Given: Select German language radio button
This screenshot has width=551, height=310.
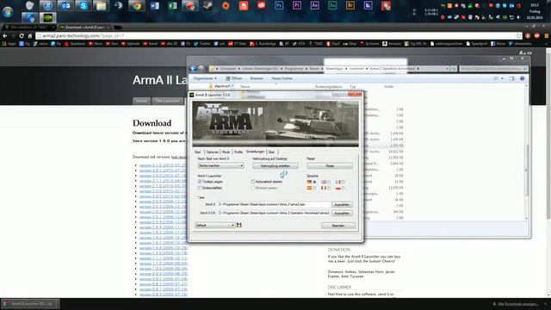Looking at the screenshot, I should pyautogui.click(x=314, y=182).
